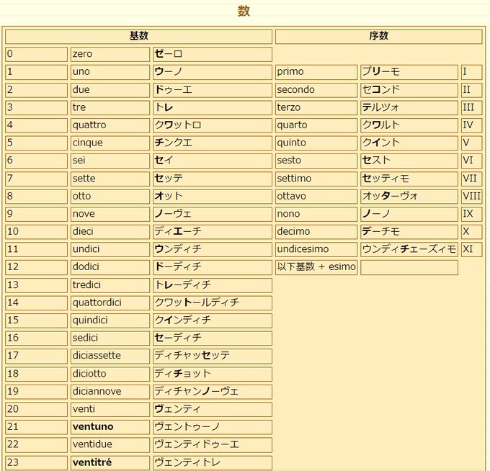The height and width of the screenshot is (471, 490).
Task: Click the page heading 数
Action: [x=244, y=12]
